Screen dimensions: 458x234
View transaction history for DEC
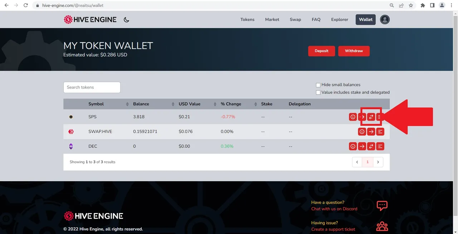380,146
